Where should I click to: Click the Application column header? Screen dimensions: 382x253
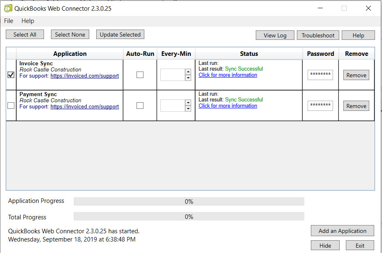pyautogui.click(x=70, y=54)
